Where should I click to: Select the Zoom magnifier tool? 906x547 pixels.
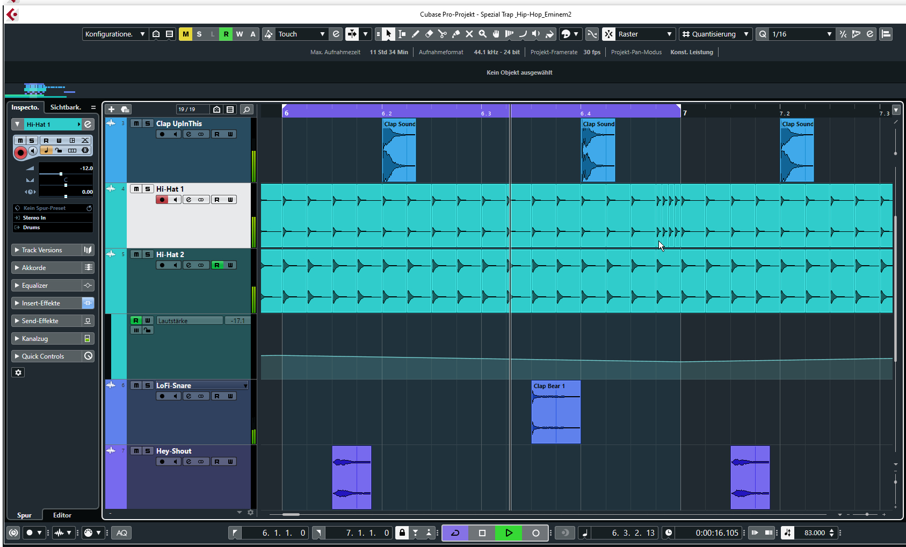click(x=482, y=34)
